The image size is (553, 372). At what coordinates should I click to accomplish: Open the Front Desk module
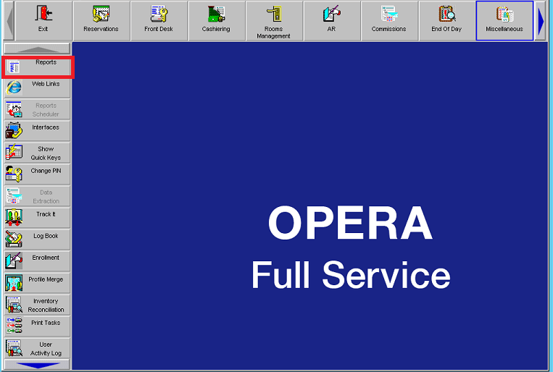(x=159, y=20)
